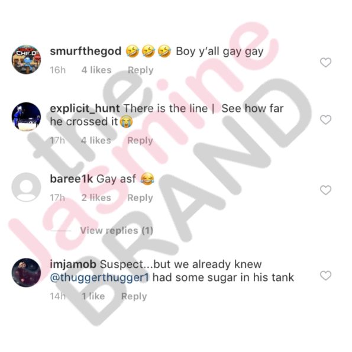This screenshot has width=352, height=352.
Task: Open smurfthegod username link
Action: coord(86,51)
